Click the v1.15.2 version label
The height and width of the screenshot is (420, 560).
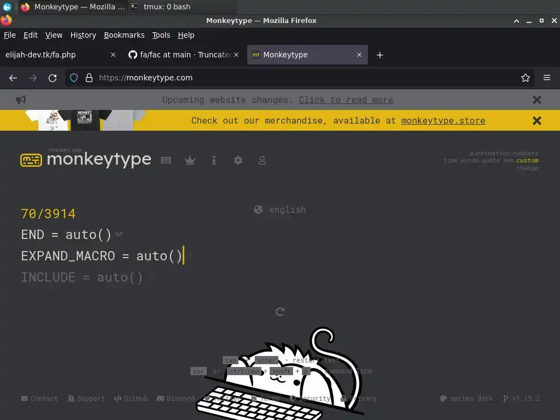[521, 398]
